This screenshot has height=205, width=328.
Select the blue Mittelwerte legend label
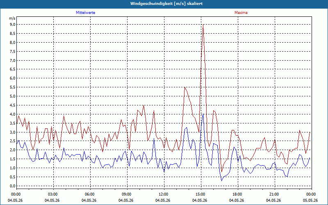86,13
